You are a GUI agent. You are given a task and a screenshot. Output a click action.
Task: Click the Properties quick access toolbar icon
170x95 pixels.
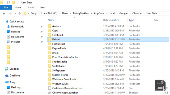tap(9, 2)
